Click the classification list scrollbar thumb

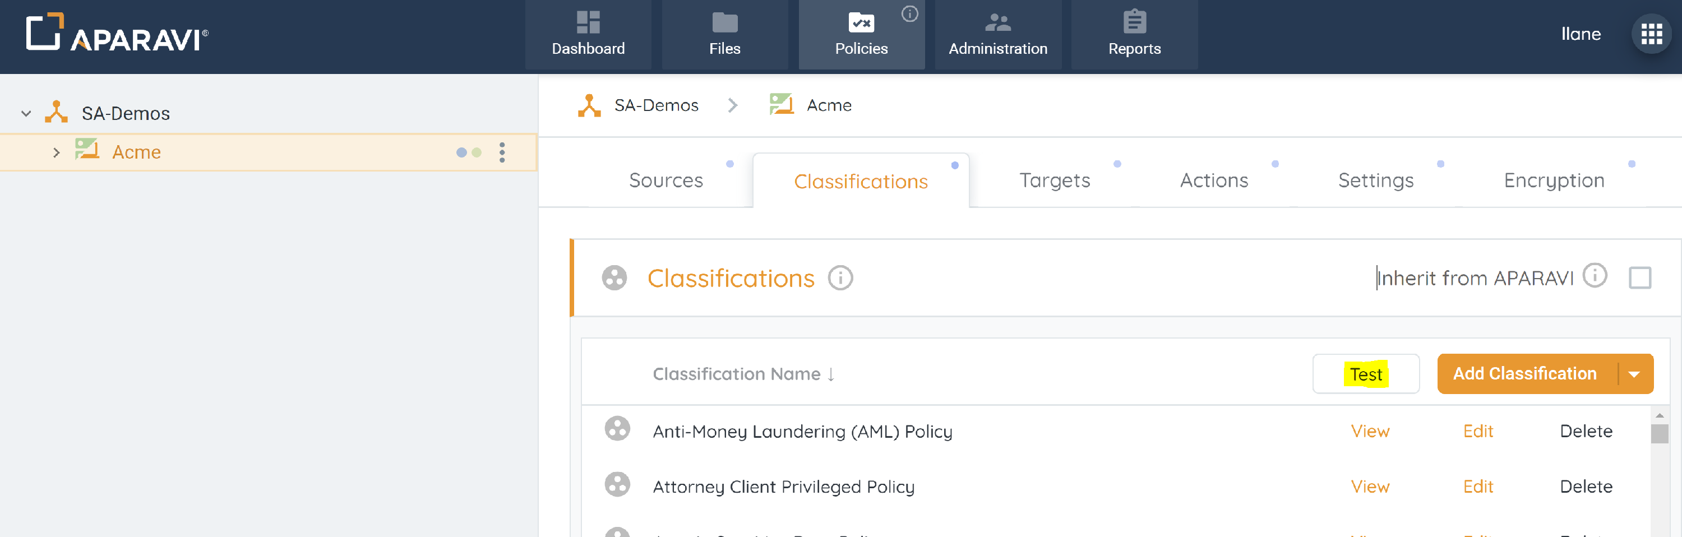1659,434
